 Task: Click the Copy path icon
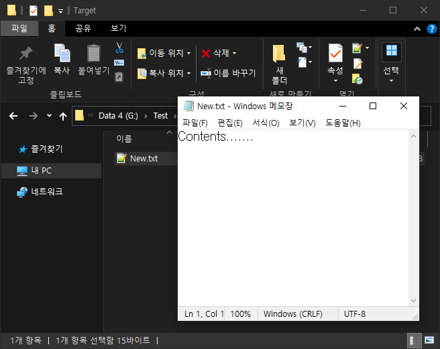tap(119, 63)
